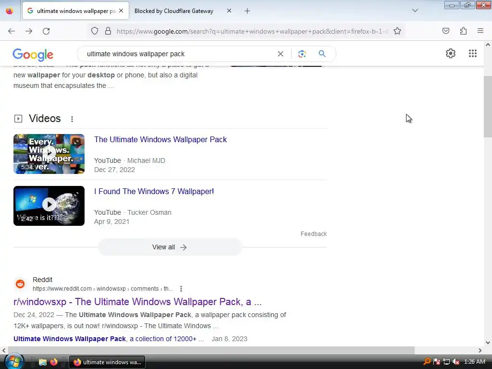The image size is (492, 369).
Task: Go to Google homepage via the logo
Action: [x=33, y=55]
